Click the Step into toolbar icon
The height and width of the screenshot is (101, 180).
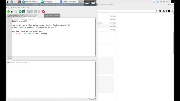32,12
